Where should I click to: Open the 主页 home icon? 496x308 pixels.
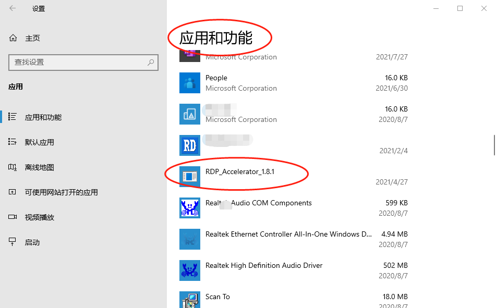13,38
